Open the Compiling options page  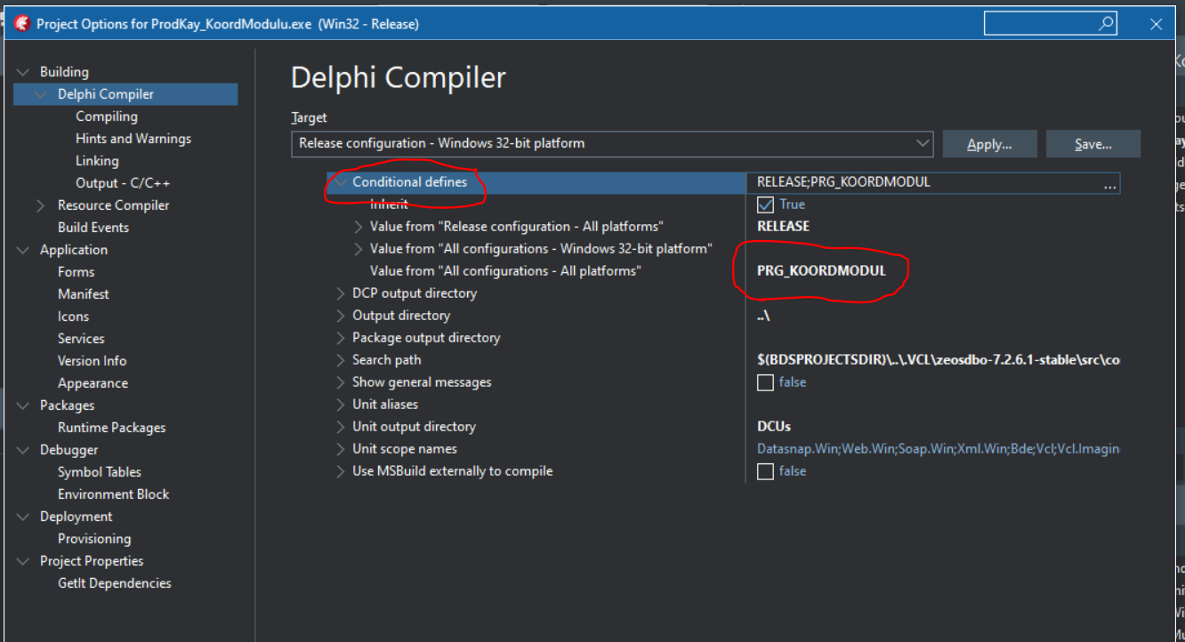107,116
